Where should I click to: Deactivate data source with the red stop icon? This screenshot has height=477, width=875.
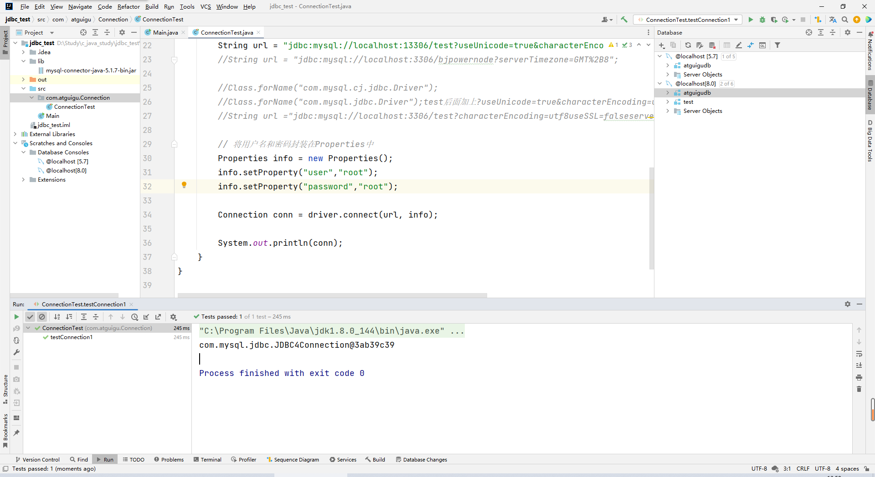pyautogui.click(x=712, y=45)
